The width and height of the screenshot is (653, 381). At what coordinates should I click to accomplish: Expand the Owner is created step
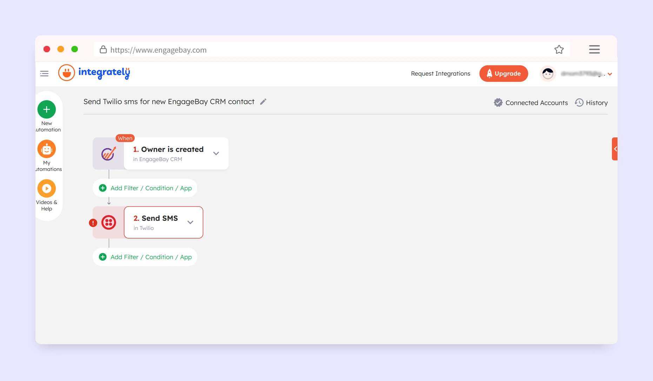click(x=216, y=154)
